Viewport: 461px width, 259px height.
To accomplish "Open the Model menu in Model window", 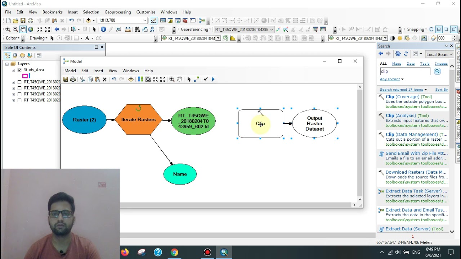I will pos(70,71).
